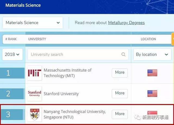This screenshot has height=125, width=174.
Task: Click the search magnifier icon
Action: pyautogui.click(x=123, y=54)
